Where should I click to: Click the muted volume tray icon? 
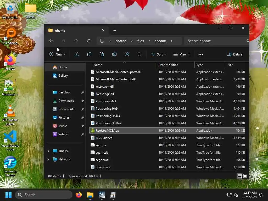pos(236,195)
